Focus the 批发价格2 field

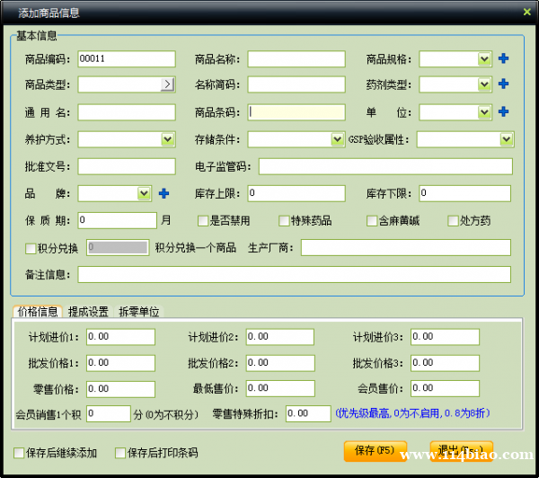click(x=279, y=363)
